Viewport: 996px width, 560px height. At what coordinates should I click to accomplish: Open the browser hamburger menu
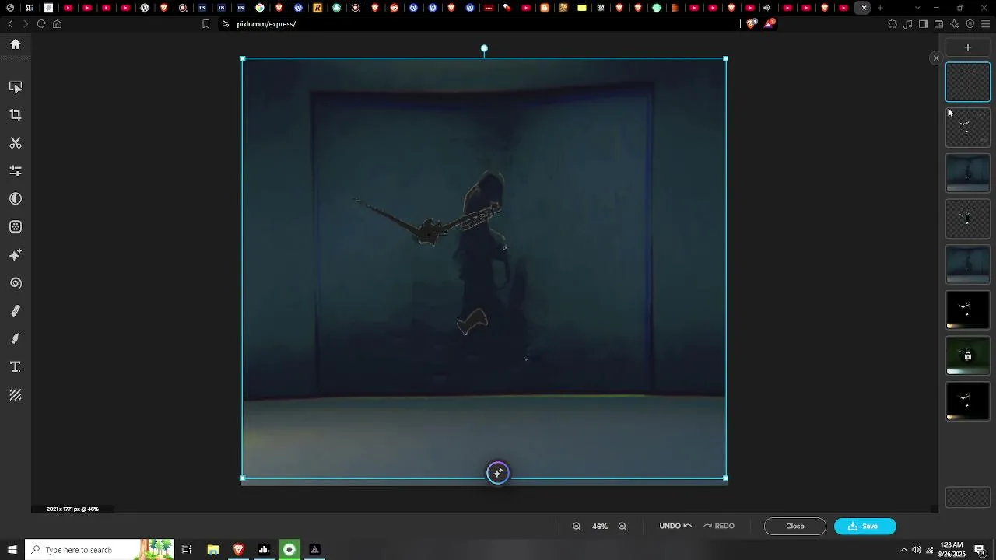point(985,24)
